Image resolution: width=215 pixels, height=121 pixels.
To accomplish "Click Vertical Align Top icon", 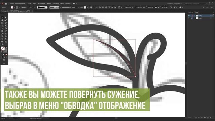I will click(x=110, y=7).
